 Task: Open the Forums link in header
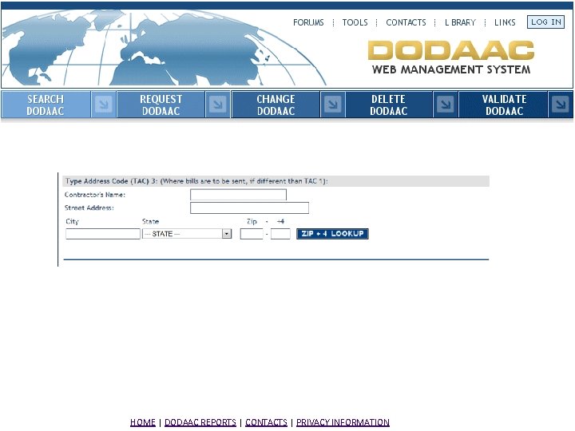point(308,22)
